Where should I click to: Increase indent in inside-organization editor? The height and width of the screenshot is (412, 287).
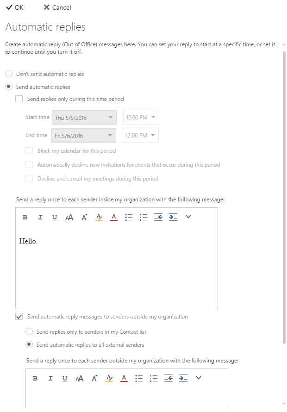pyautogui.click(x=173, y=217)
